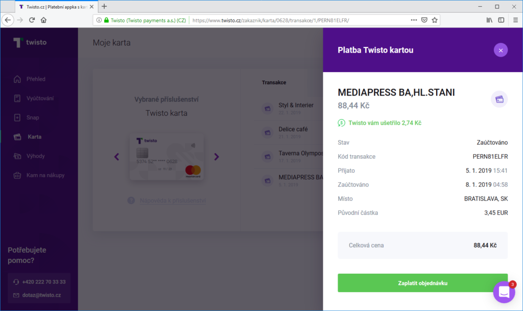
Task: Show next card with right arrow
Action: pos(217,157)
